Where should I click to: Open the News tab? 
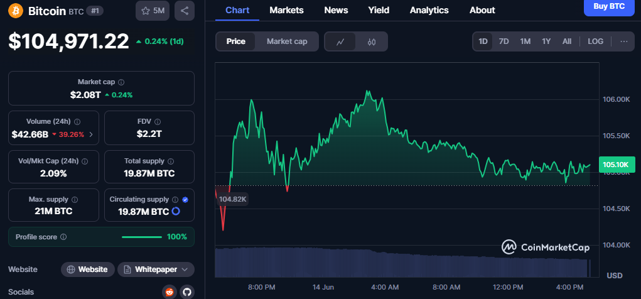336,10
